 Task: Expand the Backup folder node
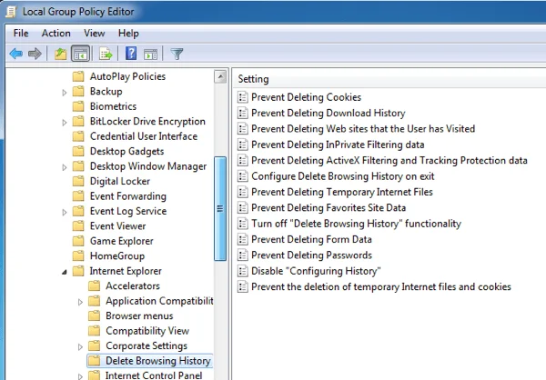pyautogui.click(x=65, y=92)
